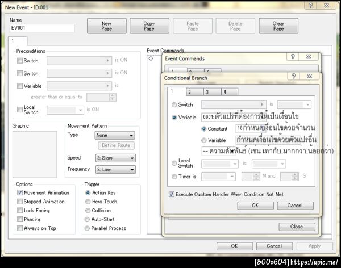Click Close in Event Commands dialog

297,227
